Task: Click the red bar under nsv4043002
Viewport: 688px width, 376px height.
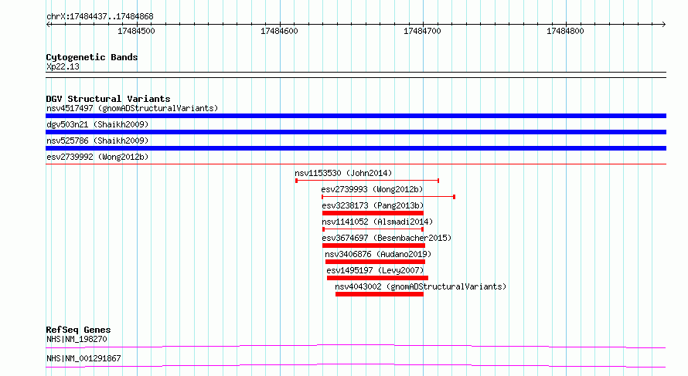Action: tap(380, 294)
